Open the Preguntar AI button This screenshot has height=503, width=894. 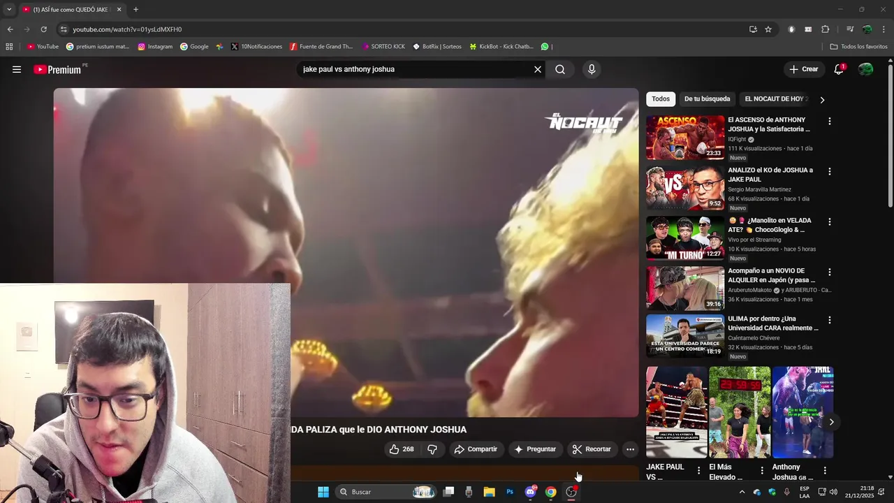coord(535,449)
